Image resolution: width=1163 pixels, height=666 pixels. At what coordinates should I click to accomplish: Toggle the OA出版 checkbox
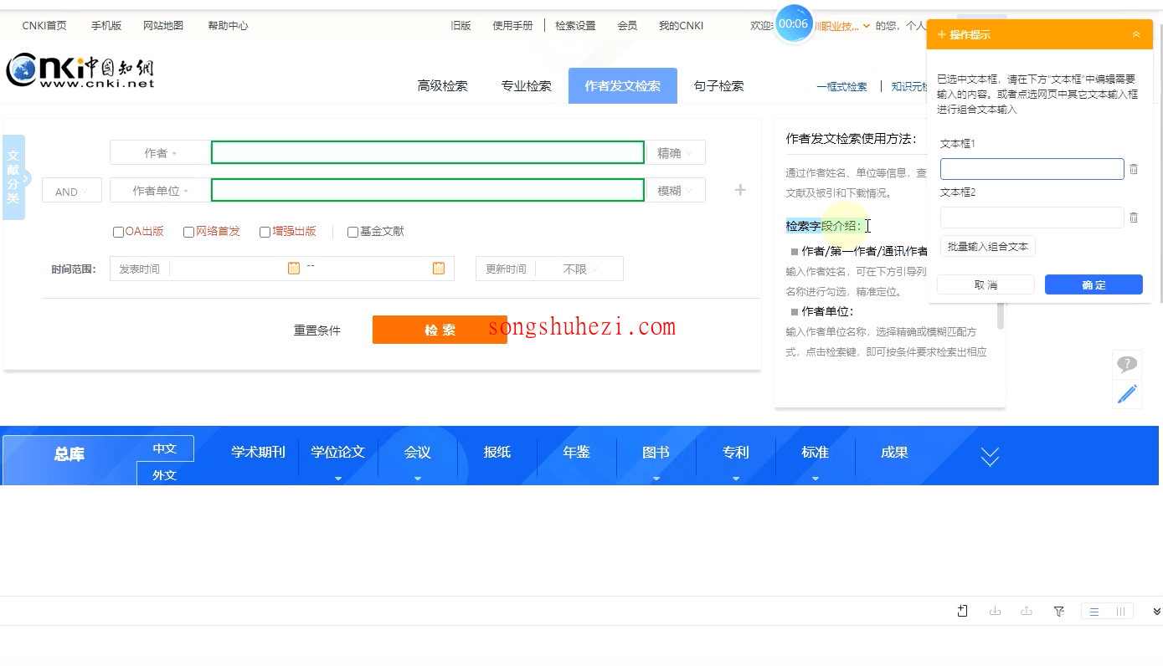(x=118, y=233)
